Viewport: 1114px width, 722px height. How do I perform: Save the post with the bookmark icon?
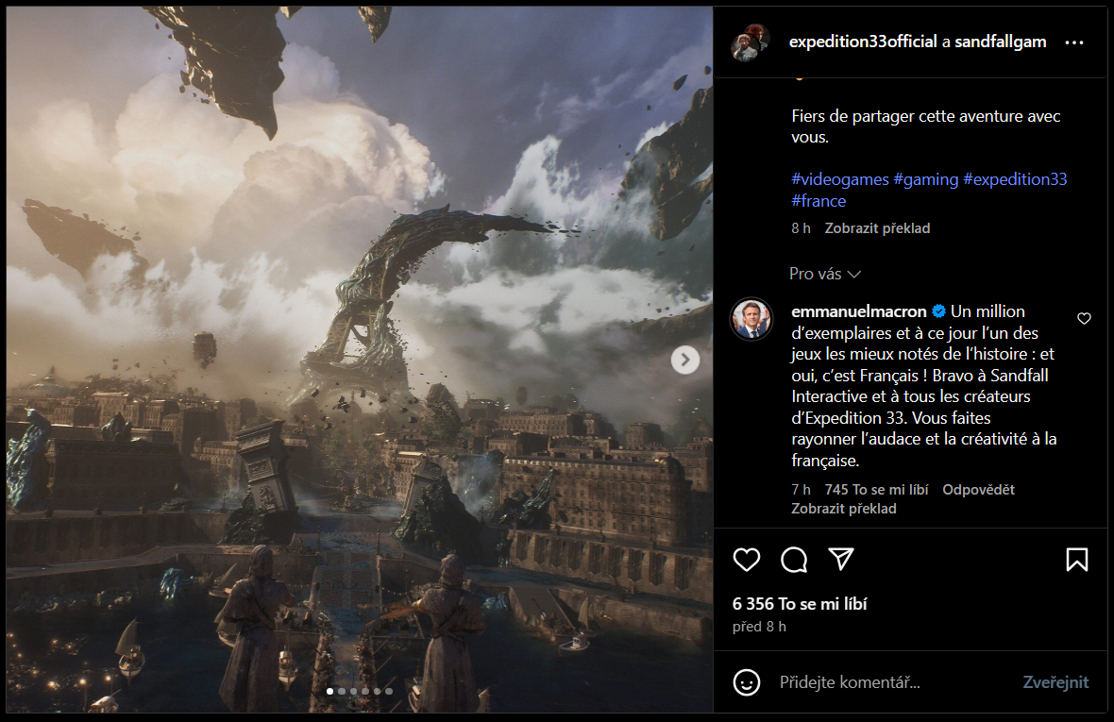coord(1076,560)
